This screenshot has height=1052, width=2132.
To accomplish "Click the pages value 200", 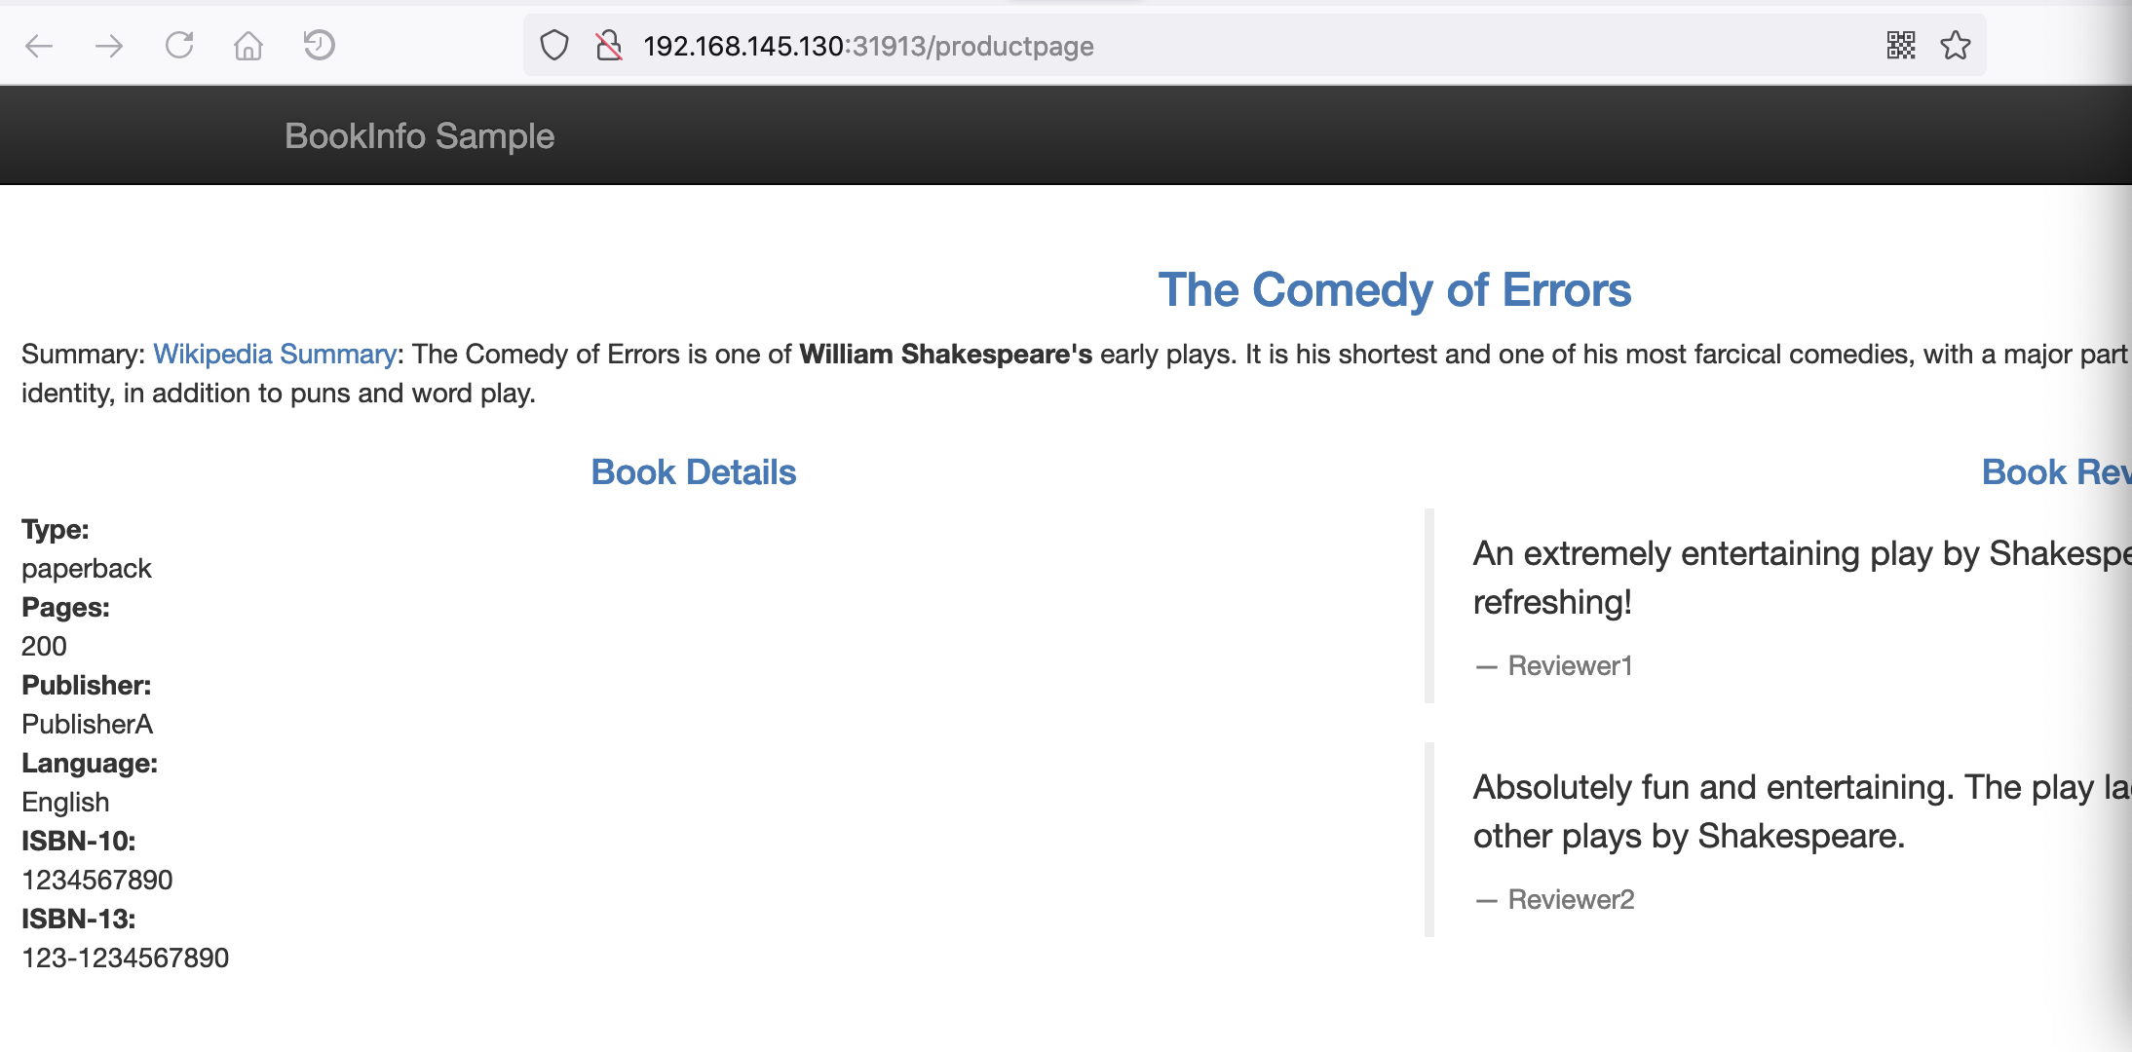I will coord(45,647).
